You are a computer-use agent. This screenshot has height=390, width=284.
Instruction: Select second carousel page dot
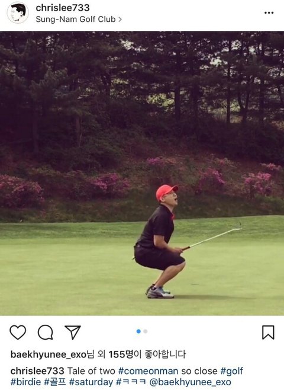(x=146, y=331)
